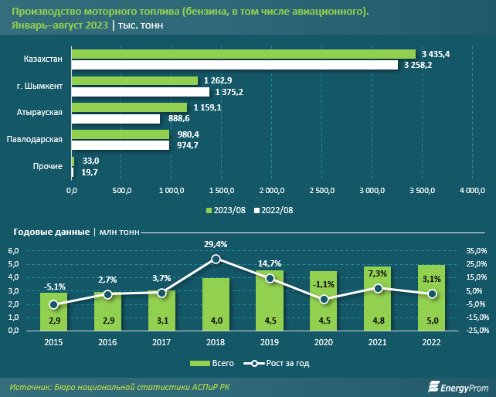Image resolution: width=496 pixels, height=397 pixels.
Task: Click the -25,0% right axis label
Action: [477, 331]
